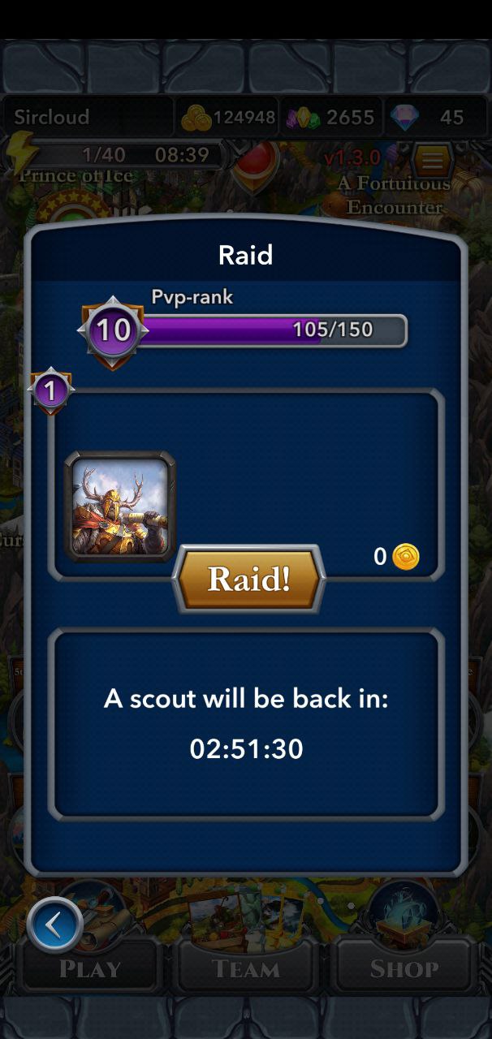Switch to the Team tab
492x1039 pixels.
click(246, 968)
